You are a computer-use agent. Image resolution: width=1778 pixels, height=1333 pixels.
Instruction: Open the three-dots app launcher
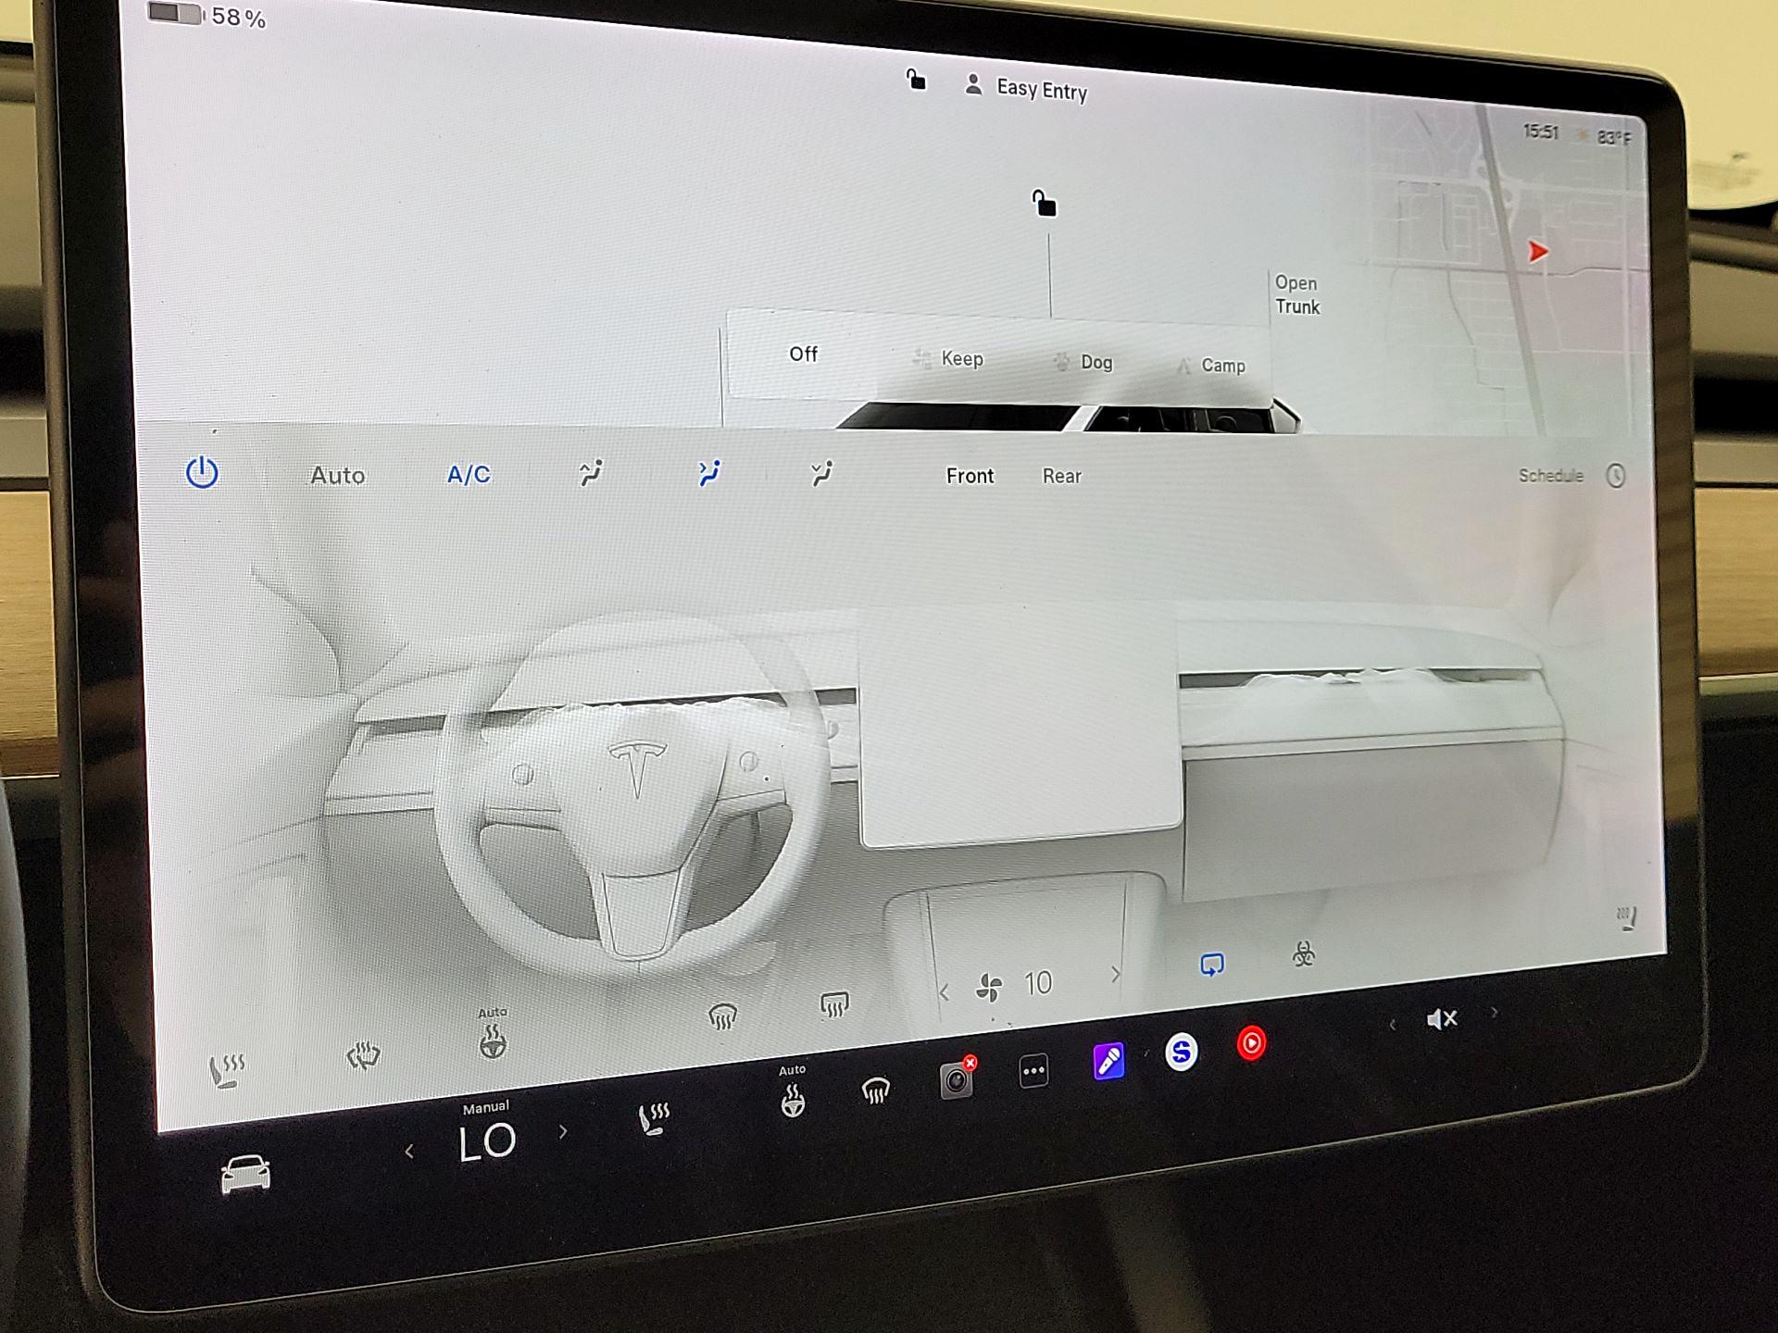pyautogui.click(x=1033, y=1071)
